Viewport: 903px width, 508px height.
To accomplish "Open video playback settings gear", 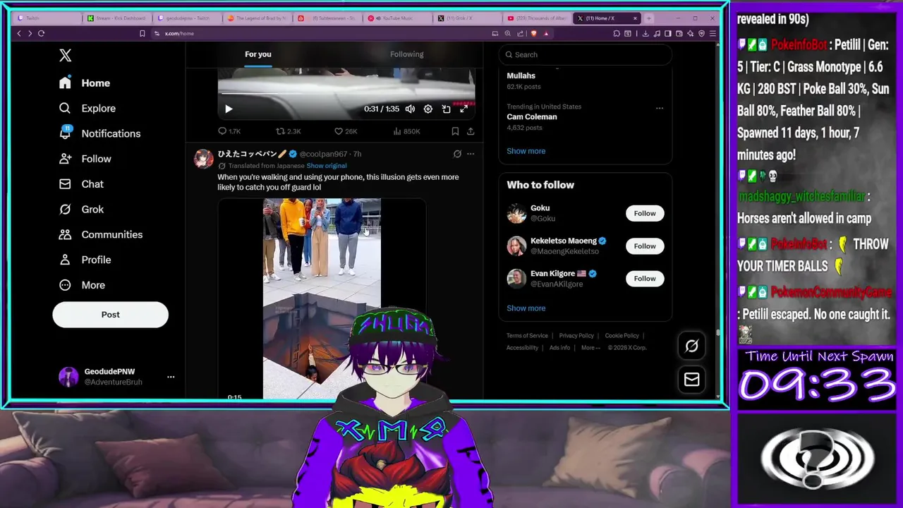I will (x=428, y=109).
